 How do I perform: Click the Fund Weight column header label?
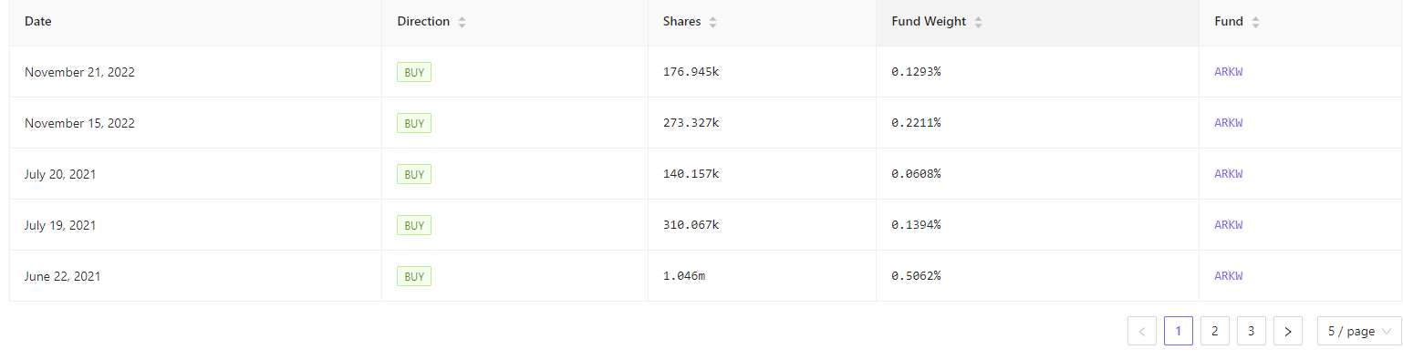929,22
